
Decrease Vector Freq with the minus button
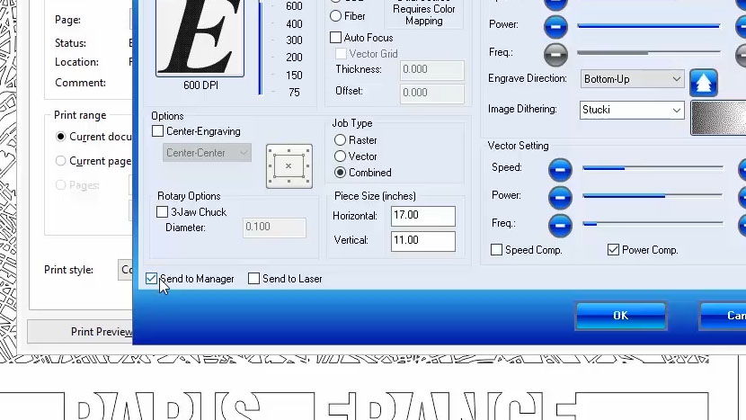coord(559,224)
